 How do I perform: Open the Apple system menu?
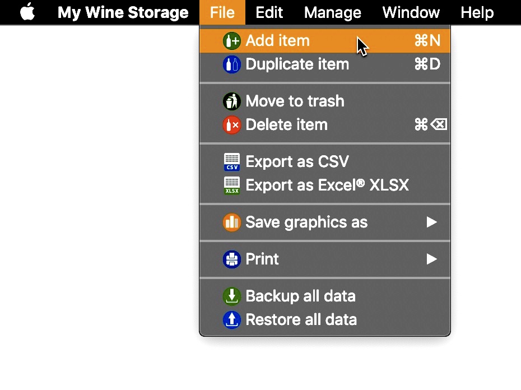point(27,12)
